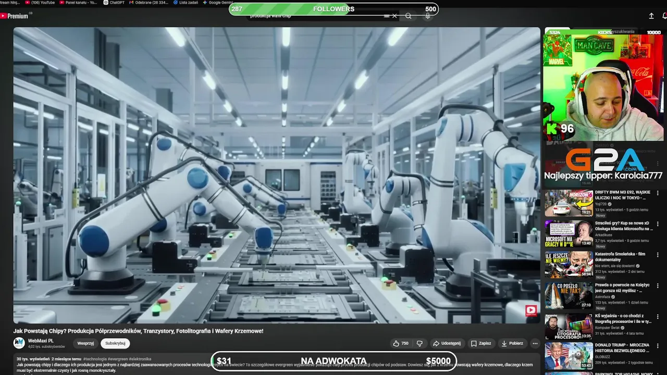Viewport: 667px width, 375px height.
Task: Switch to the ChatGPT browser tab
Action: click(x=114, y=3)
